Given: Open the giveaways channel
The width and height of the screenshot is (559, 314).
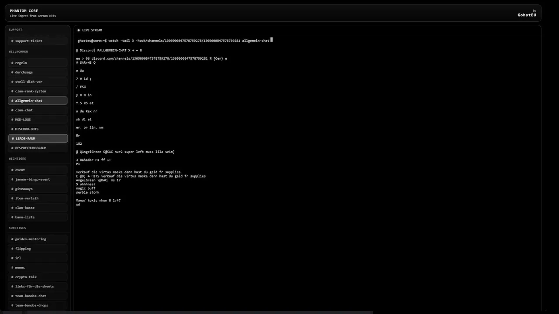Looking at the screenshot, I should [38, 189].
